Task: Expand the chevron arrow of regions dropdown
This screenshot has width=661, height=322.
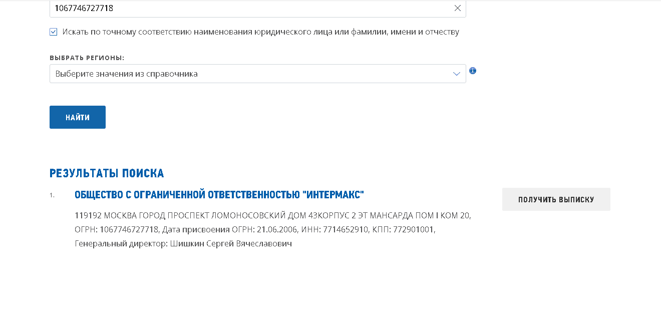Action: pyautogui.click(x=456, y=74)
